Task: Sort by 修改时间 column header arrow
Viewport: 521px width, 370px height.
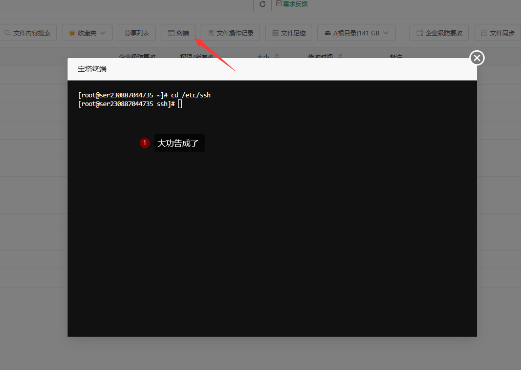Action: [340, 55]
